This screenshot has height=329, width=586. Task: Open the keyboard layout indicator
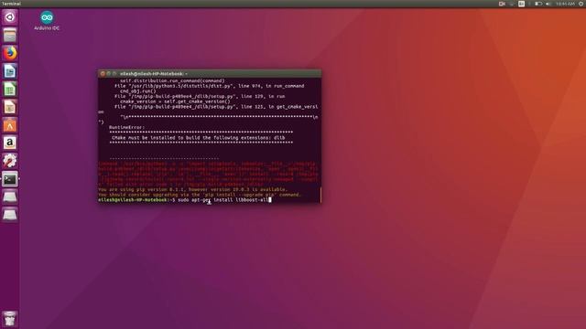pos(521,4)
